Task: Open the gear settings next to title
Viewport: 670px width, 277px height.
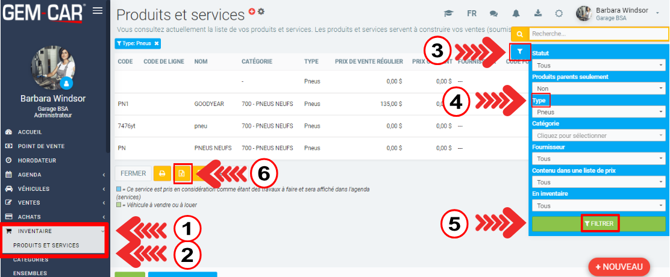Action: [261, 11]
